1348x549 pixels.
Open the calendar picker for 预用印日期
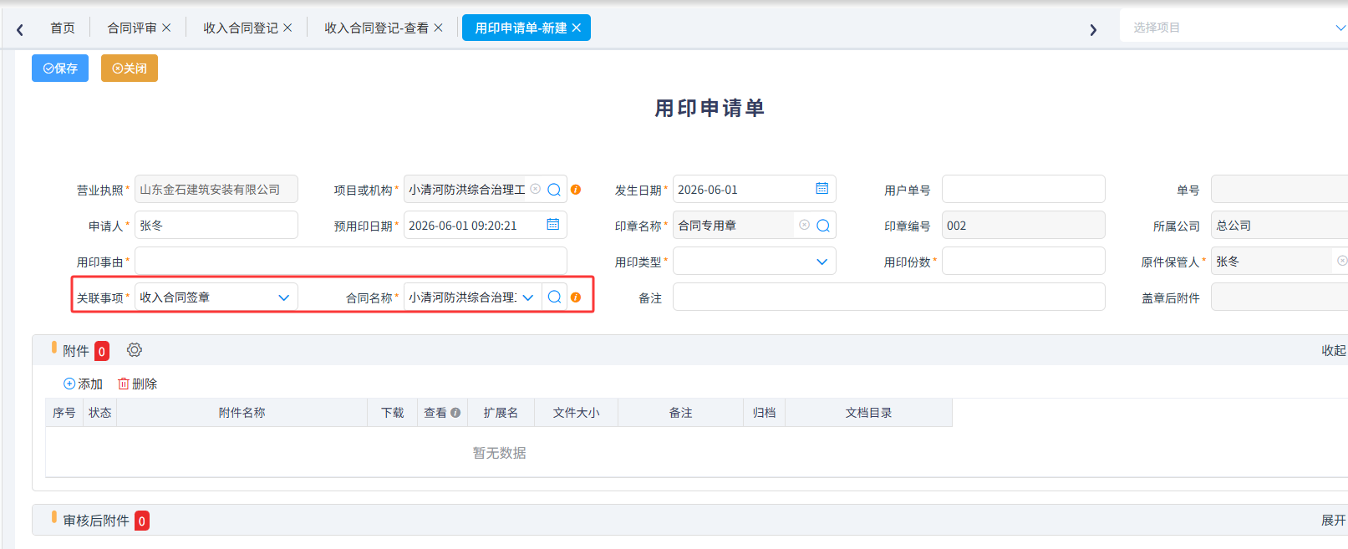[553, 225]
